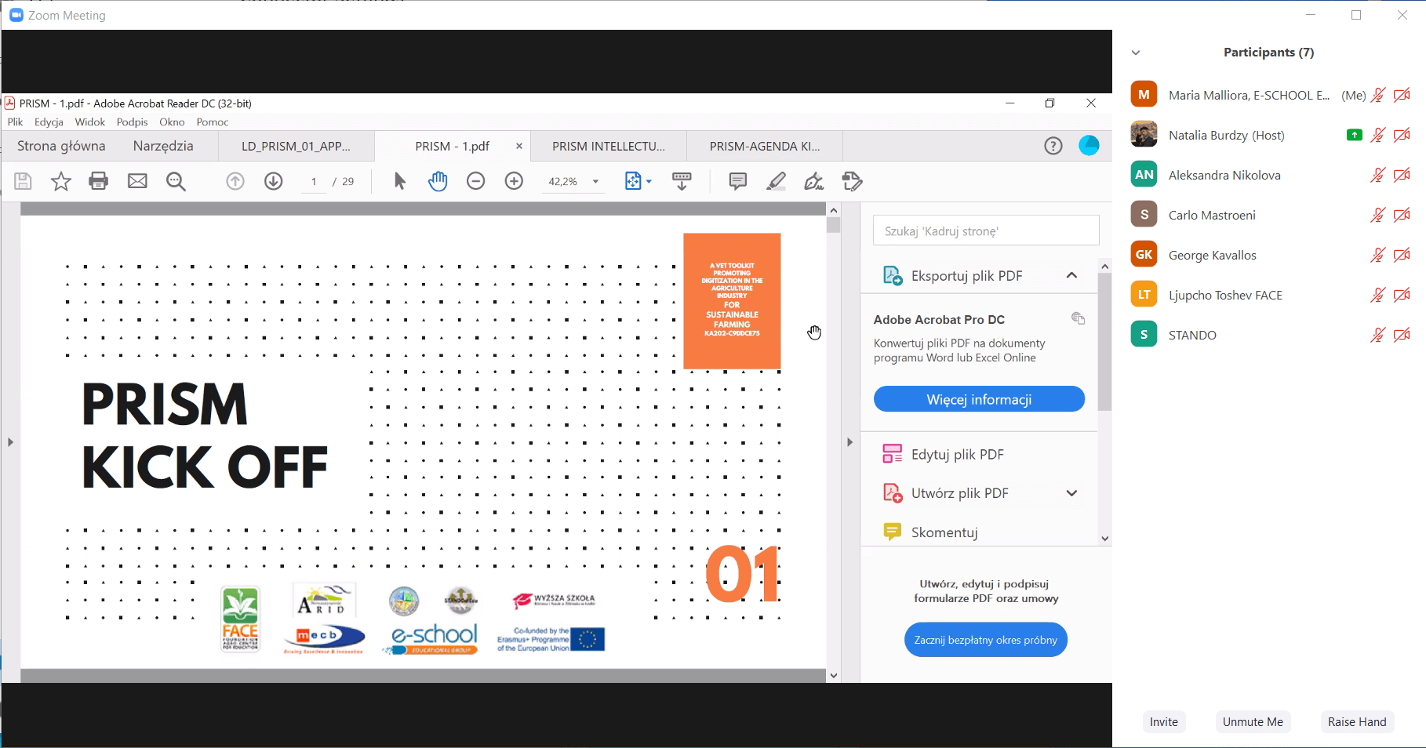Toggle microphone icon for STANDO

pyautogui.click(x=1377, y=335)
